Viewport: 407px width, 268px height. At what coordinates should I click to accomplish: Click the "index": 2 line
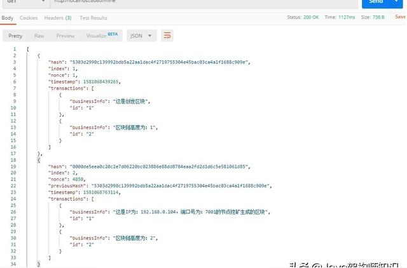[62, 173]
